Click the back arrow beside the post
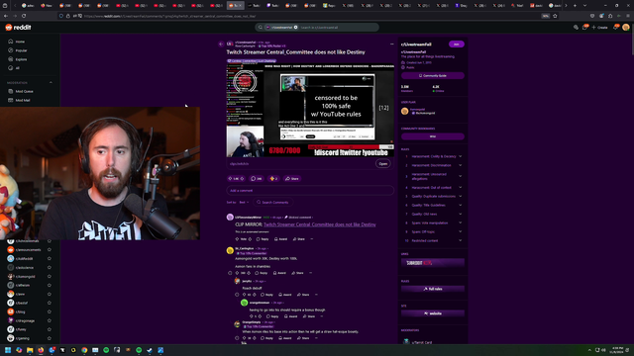 pos(221,44)
